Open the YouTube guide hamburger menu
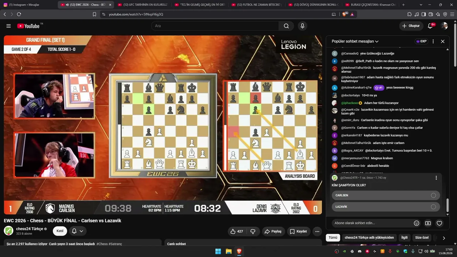457x257 pixels. tap(9, 26)
